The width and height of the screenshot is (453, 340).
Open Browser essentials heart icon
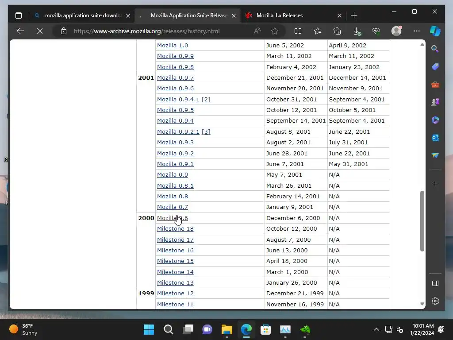(376, 31)
